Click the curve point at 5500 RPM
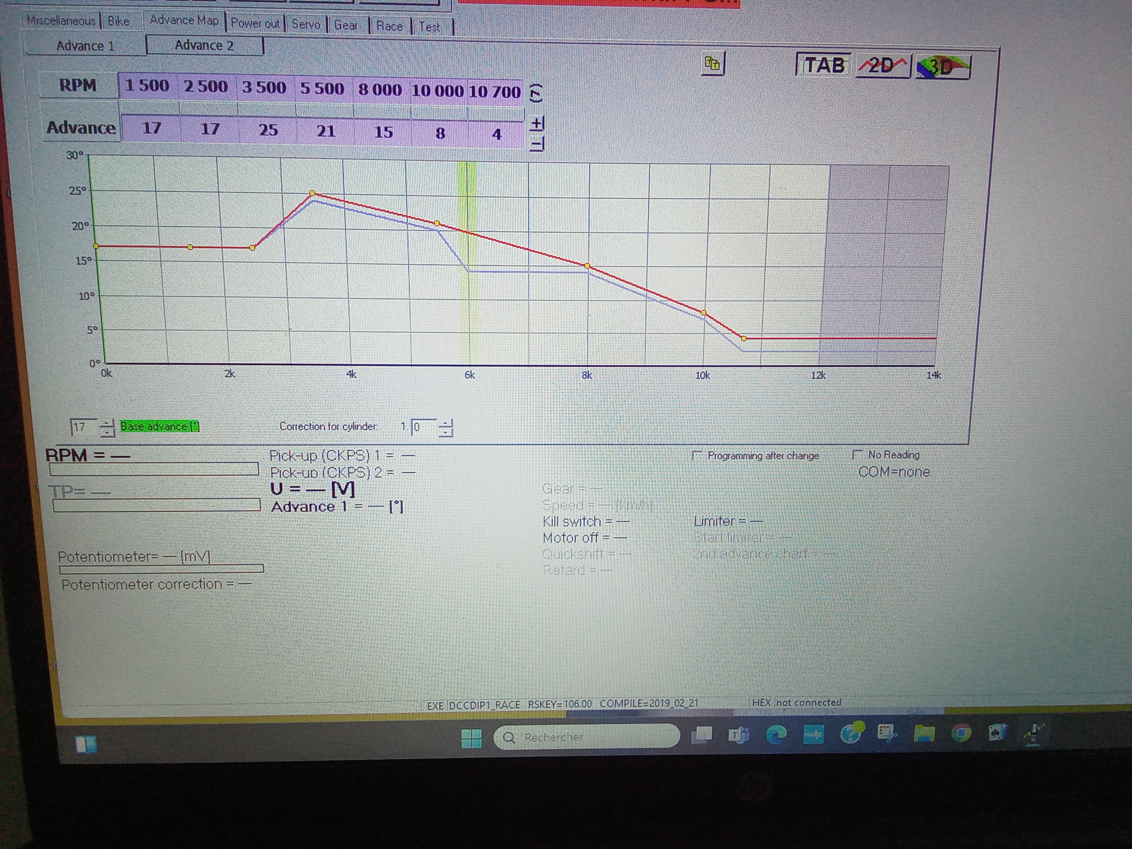The height and width of the screenshot is (849, 1132). pyautogui.click(x=437, y=224)
